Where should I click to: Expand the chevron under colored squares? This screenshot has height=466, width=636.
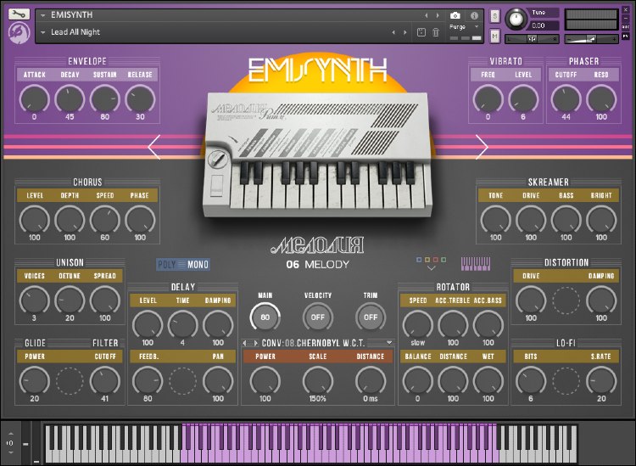pos(431,268)
